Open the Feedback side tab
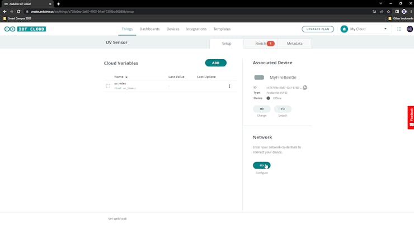The image size is (414, 225). pyautogui.click(x=411, y=117)
